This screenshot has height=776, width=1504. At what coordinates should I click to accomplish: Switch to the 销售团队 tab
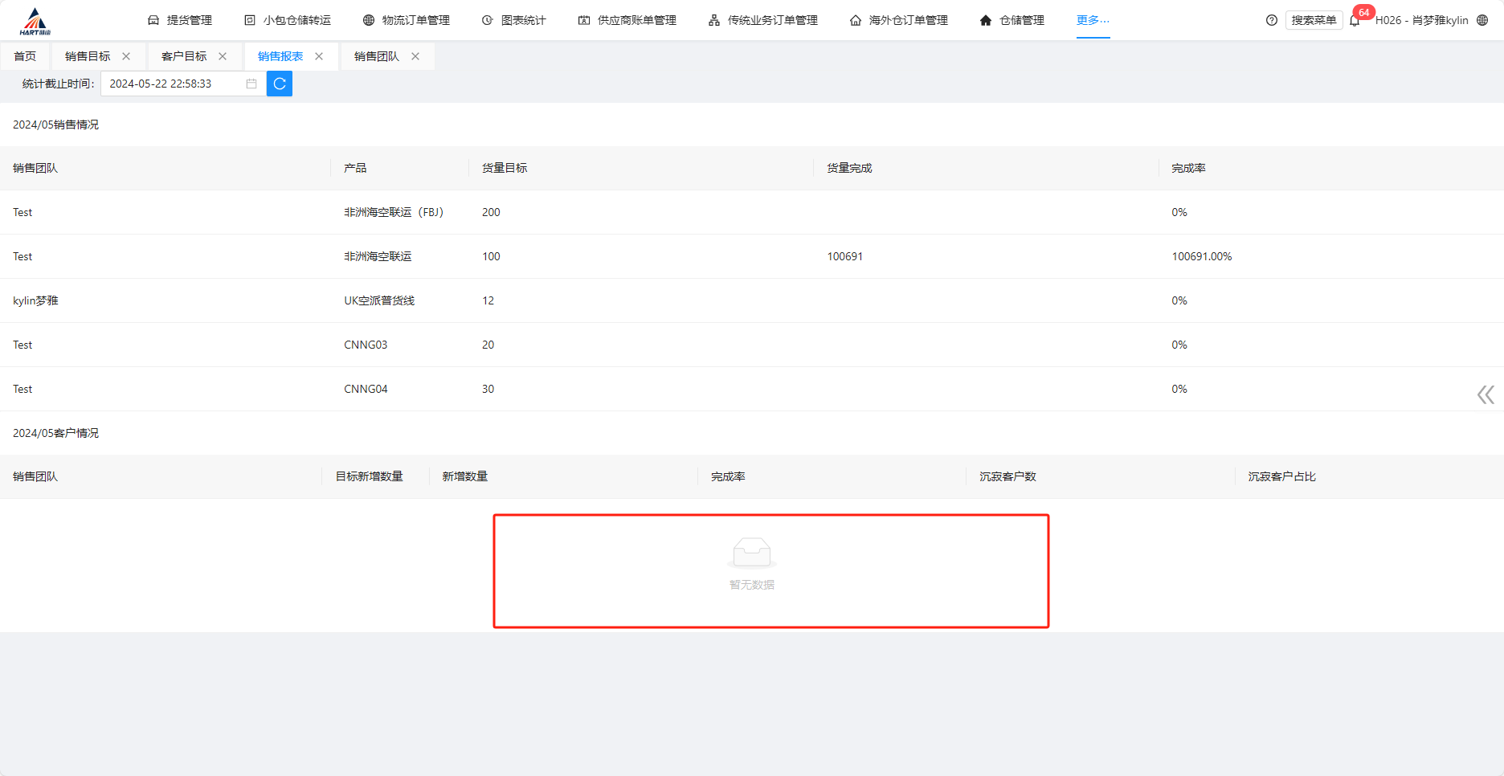click(376, 56)
